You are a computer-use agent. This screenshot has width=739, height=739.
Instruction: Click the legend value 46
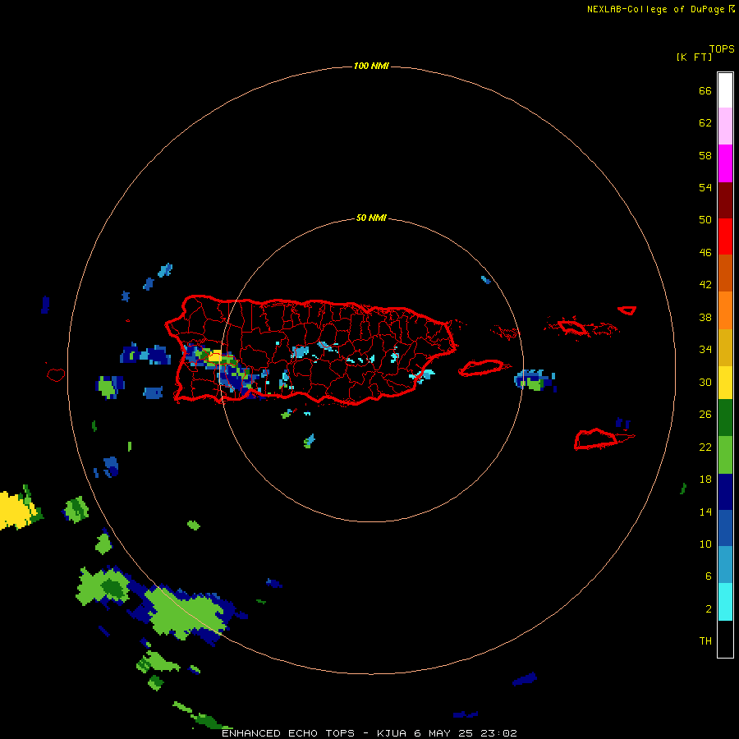pos(705,253)
